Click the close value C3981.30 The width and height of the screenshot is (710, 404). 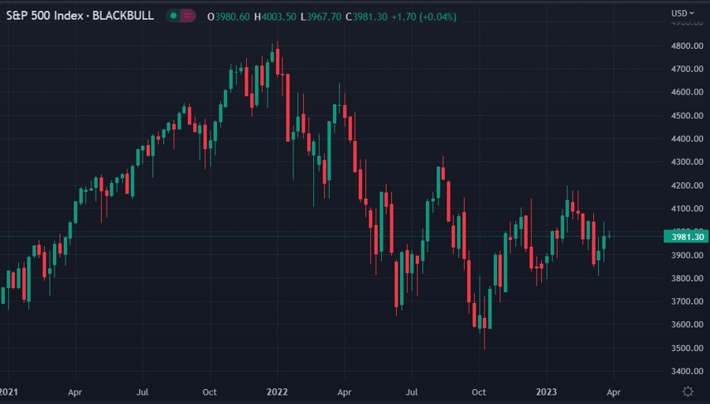366,17
